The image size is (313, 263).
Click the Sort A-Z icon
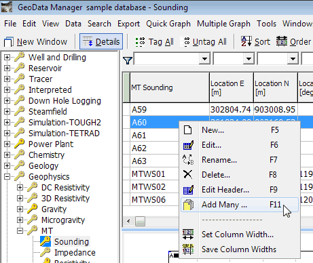pos(246,41)
